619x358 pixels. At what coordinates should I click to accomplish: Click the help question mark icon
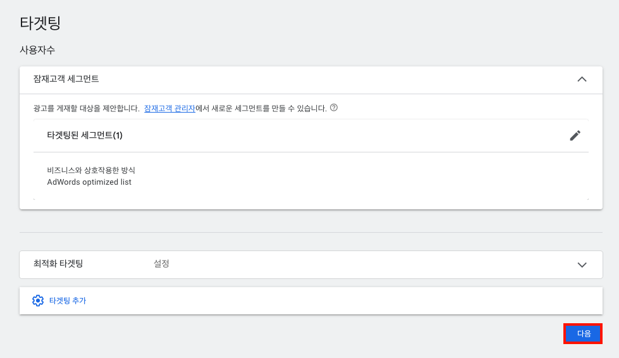[334, 108]
